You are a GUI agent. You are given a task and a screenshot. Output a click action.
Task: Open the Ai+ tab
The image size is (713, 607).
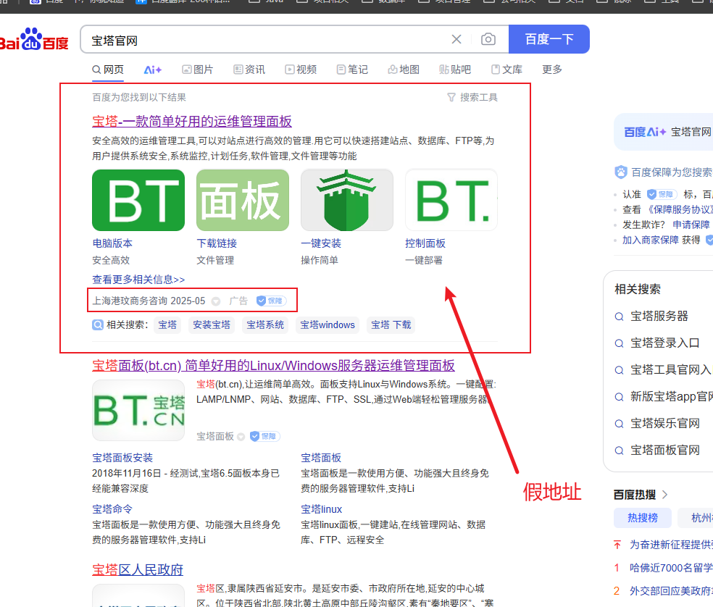[x=153, y=70]
